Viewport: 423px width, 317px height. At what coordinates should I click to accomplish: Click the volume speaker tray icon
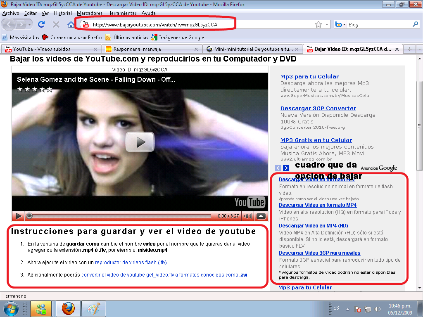pyautogui.click(x=378, y=309)
